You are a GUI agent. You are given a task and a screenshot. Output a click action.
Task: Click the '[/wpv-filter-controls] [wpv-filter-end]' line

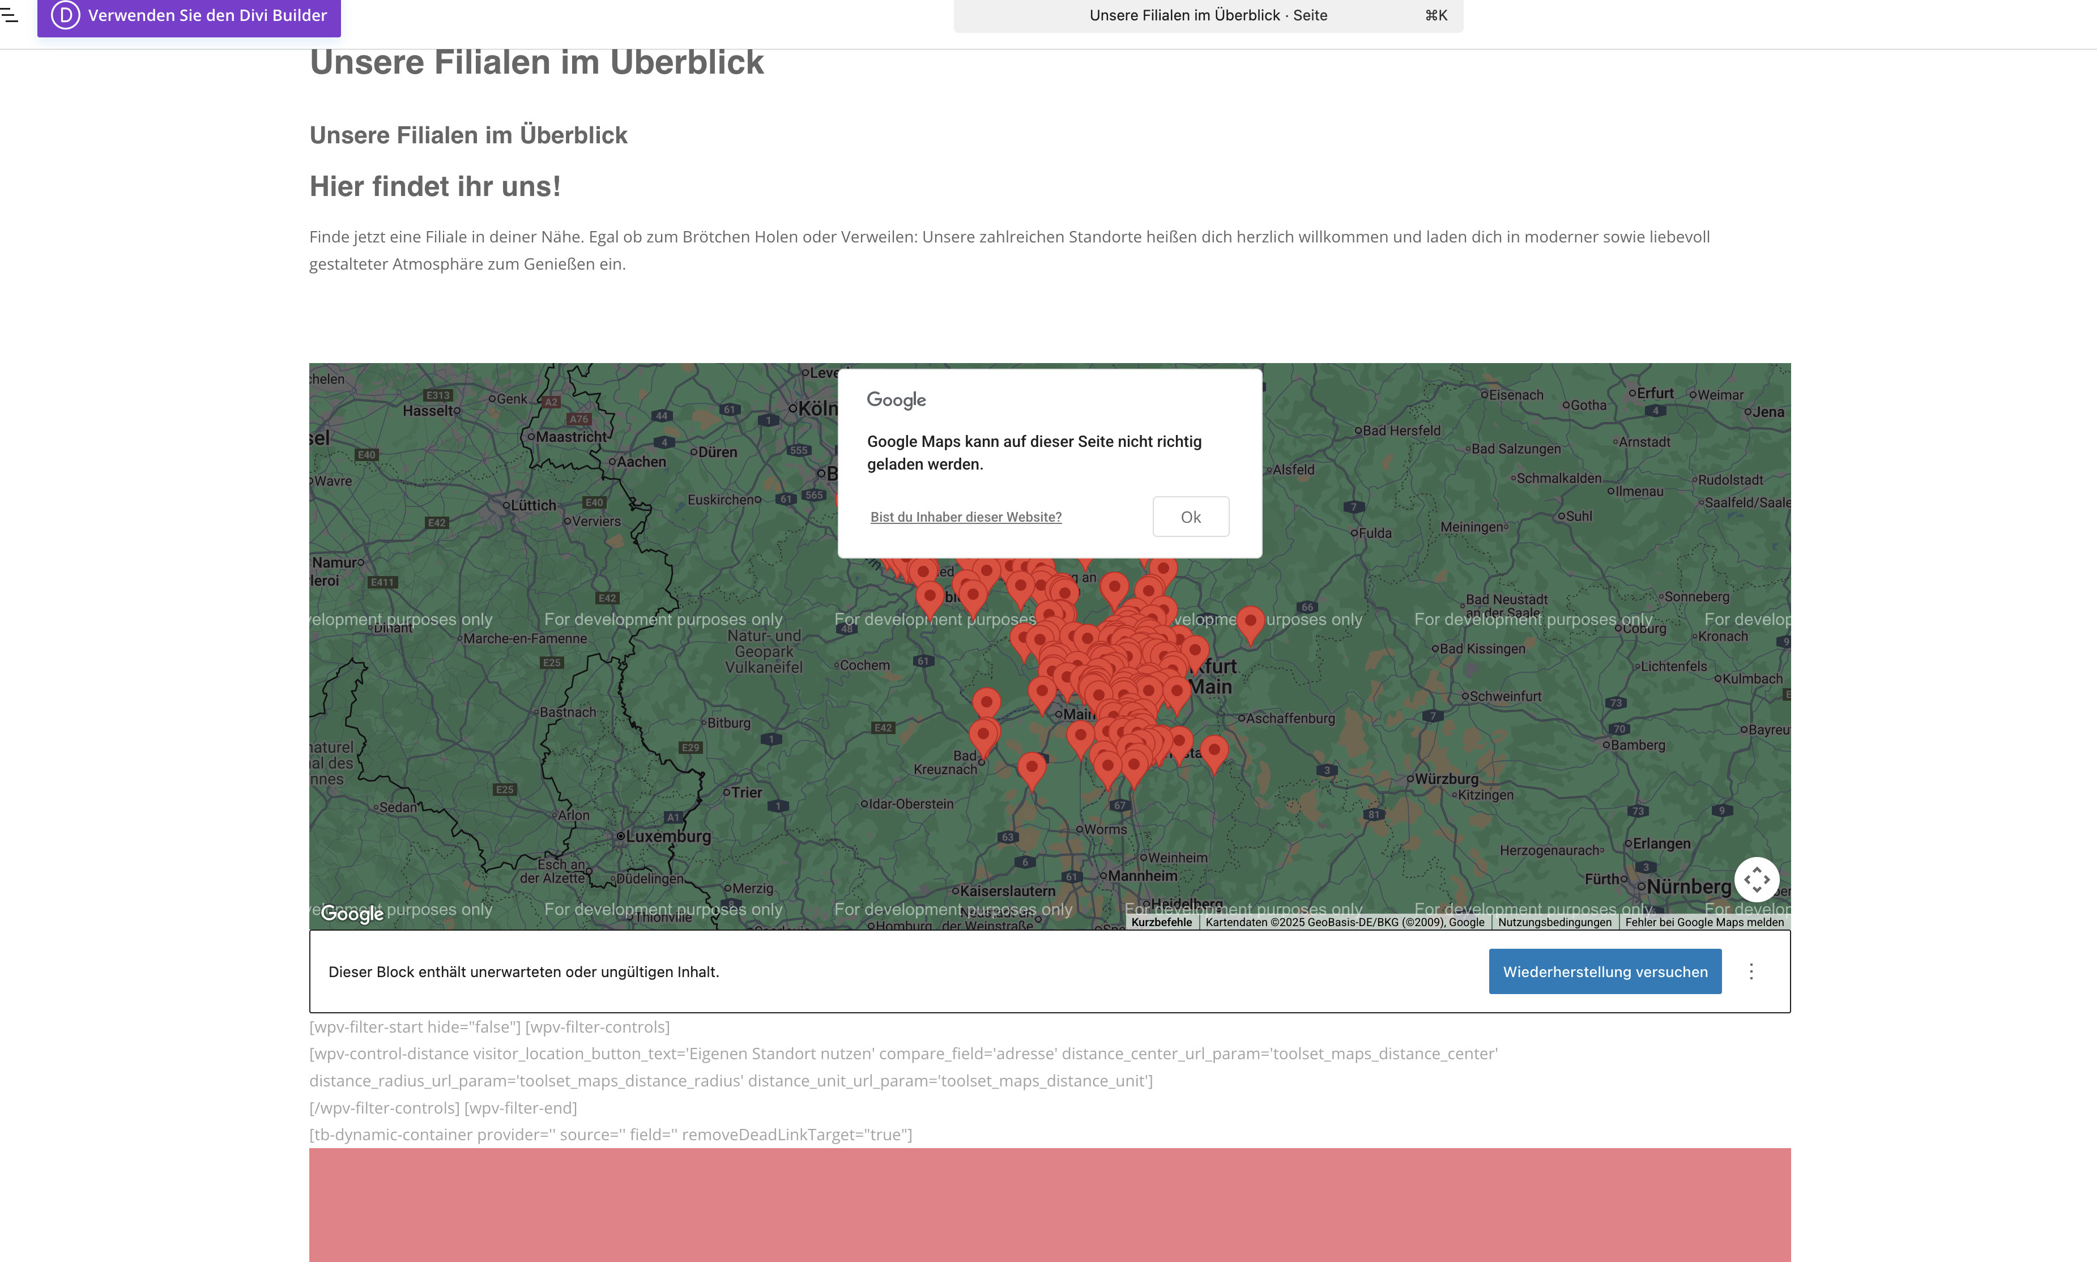coord(443,1107)
